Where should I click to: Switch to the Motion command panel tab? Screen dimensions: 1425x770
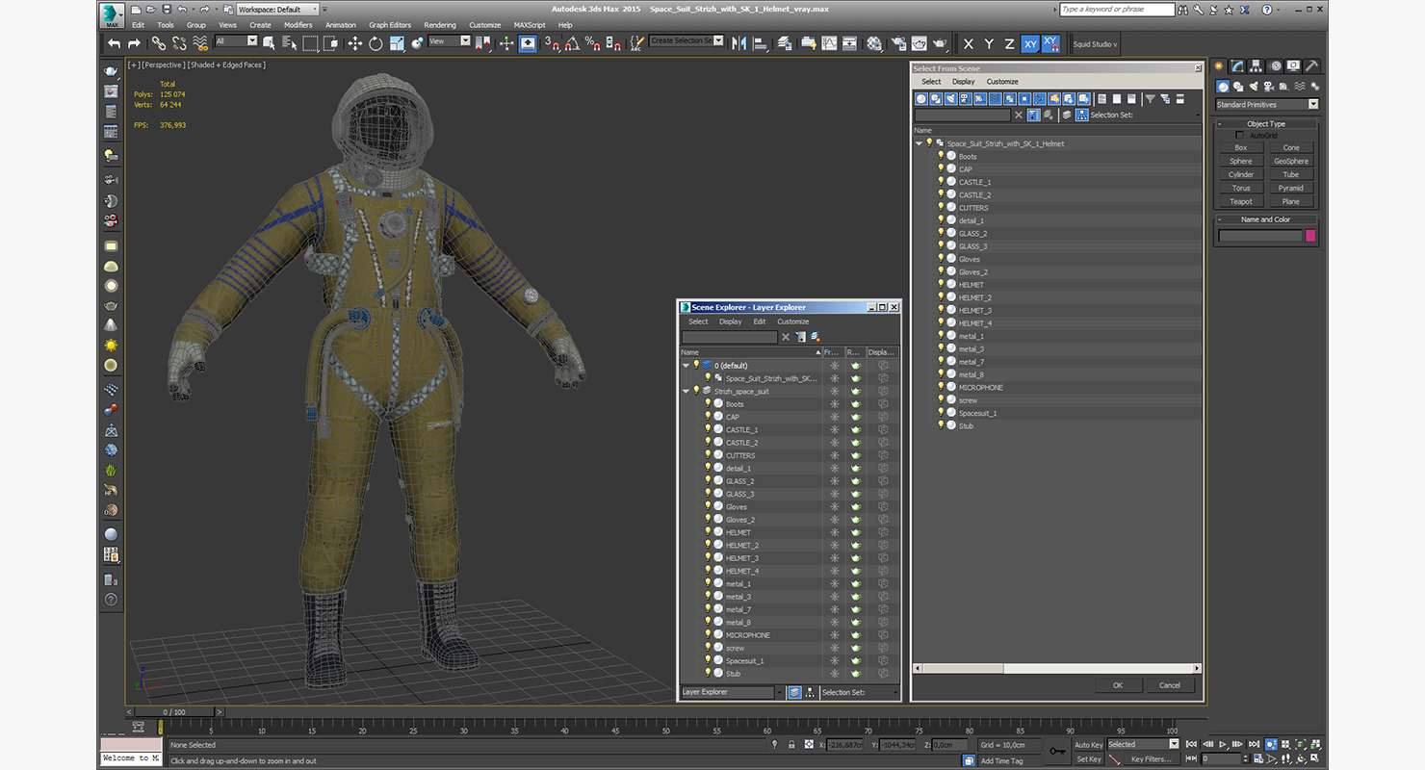(1275, 66)
